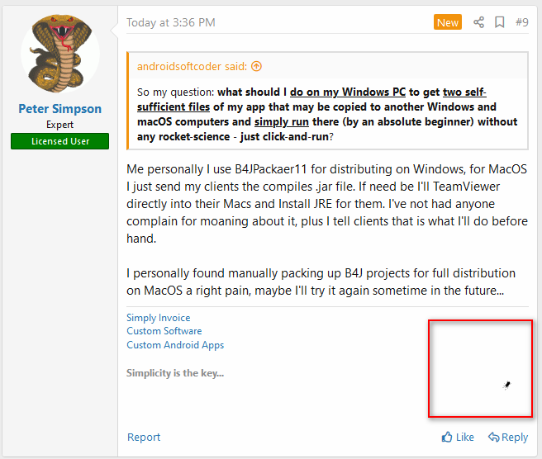
Task: Click the orange New badge
Action: [448, 22]
